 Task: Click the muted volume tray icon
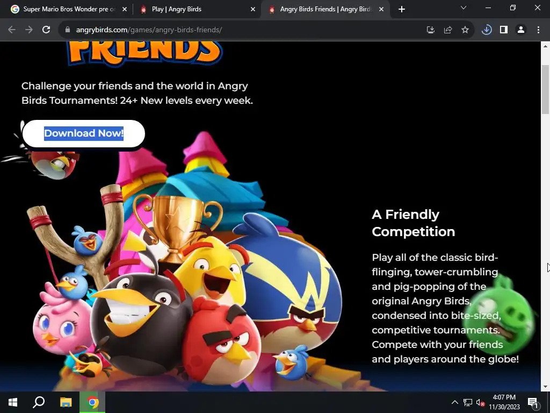[480, 402]
